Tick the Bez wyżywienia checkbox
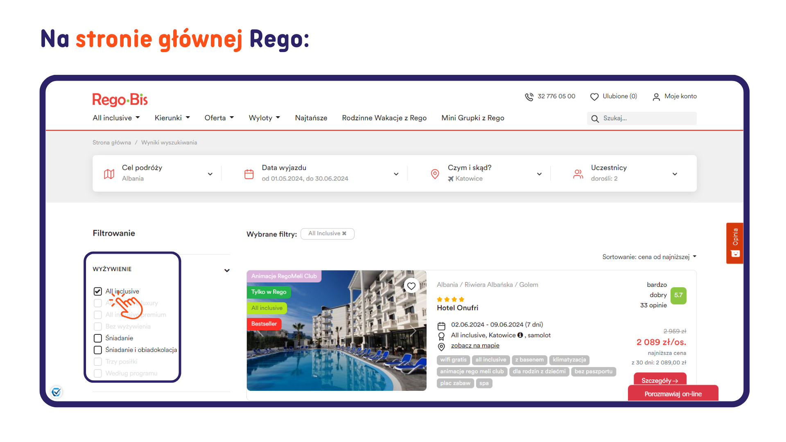Viewport: 786px width, 442px height. click(x=97, y=327)
